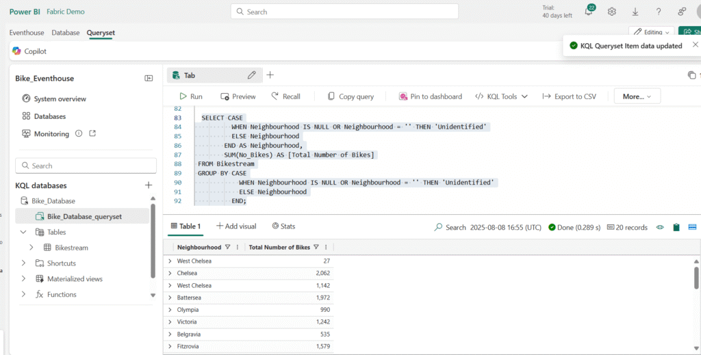Expand the Materialized views node
Image resolution: width=701 pixels, height=355 pixels.
tap(23, 278)
